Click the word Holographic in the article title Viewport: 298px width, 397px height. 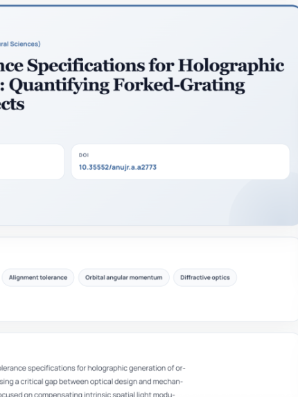(231, 66)
